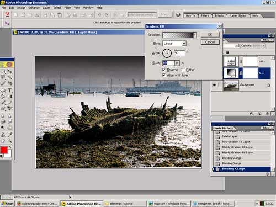Image resolution: width=276 pixels, height=207 pixels.
Task: Switch to the Layer Styles tab
Action: tap(238, 15)
